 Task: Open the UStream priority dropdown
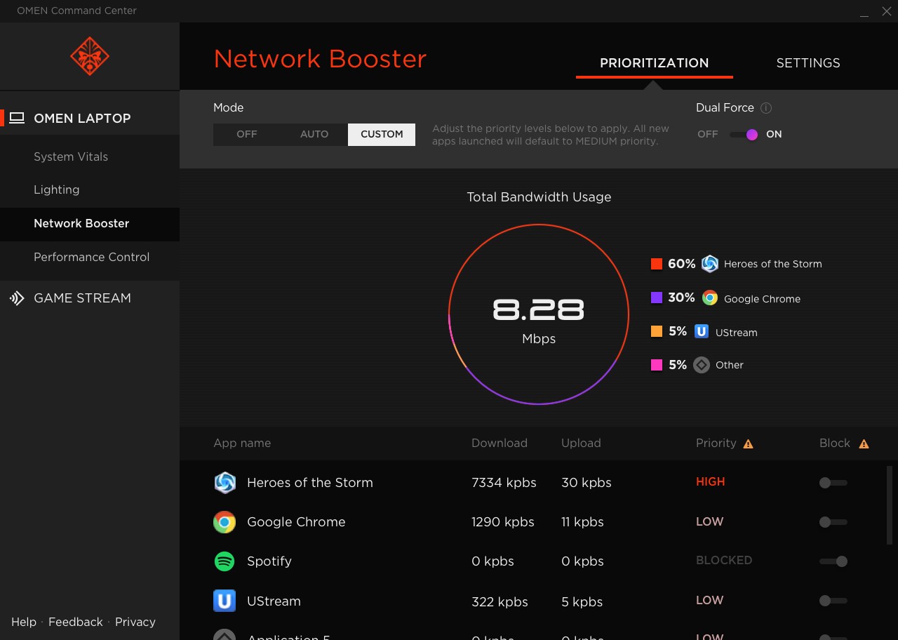(x=709, y=600)
